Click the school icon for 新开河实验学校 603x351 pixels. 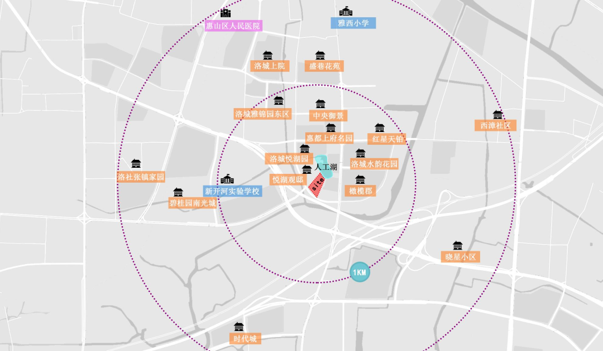(x=227, y=179)
